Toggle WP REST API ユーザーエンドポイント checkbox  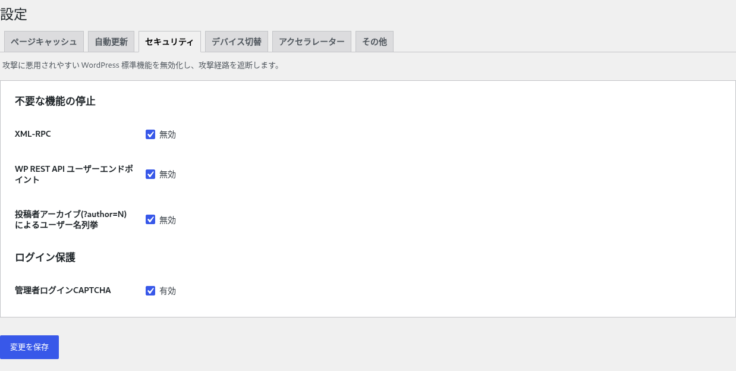pos(150,174)
